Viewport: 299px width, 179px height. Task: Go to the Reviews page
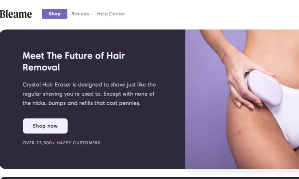pyautogui.click(x=80, y=14)
